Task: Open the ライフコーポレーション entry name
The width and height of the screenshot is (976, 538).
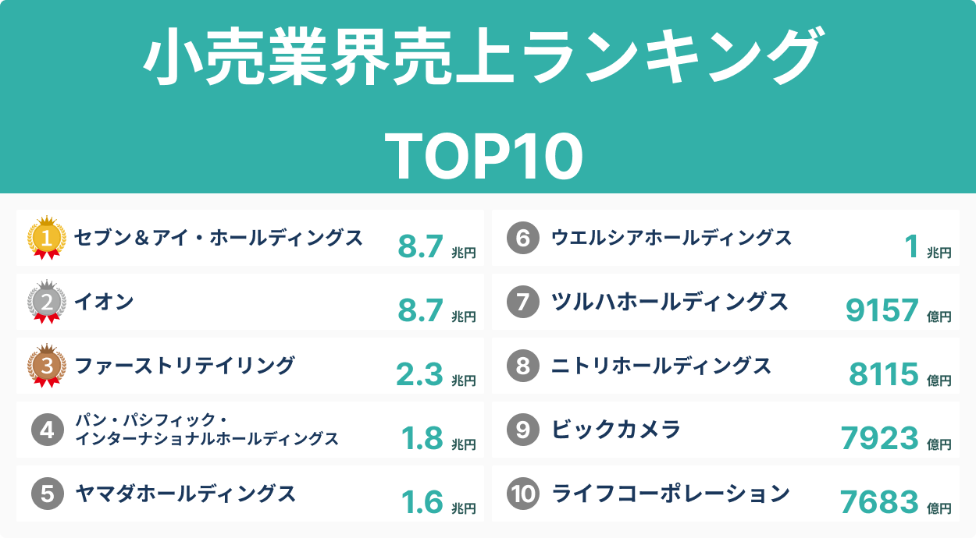Action: tap(671, 494)
